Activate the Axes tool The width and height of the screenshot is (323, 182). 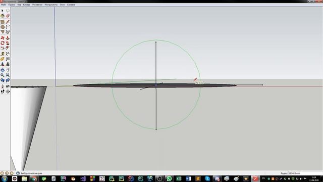(3, 64)
